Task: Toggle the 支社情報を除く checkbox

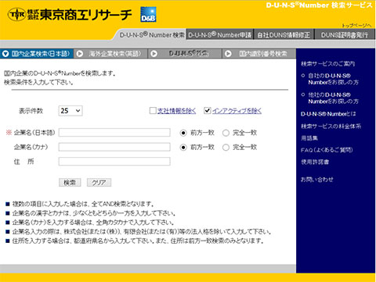Action: point(153,111)
